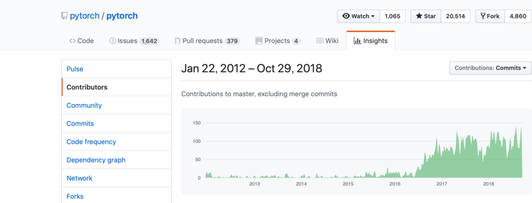Screen dimensions: 532x203
Task: Open the Watch dropdown button
Action: pos(358,16)
